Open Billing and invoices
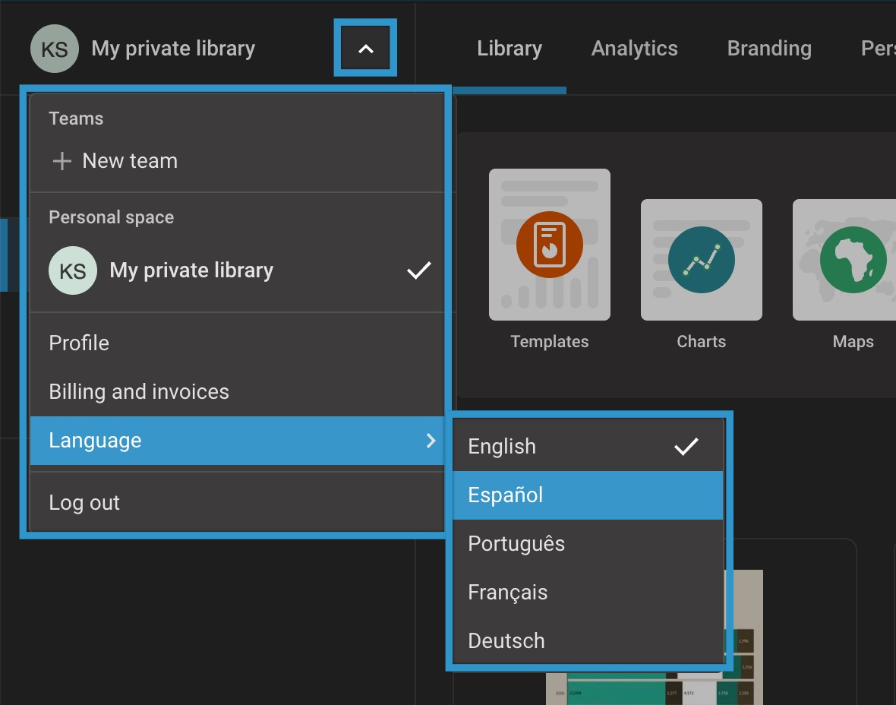 click(x=139, y=392)
